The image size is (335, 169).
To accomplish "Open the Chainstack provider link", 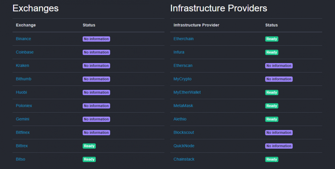I will click(184, 159).
